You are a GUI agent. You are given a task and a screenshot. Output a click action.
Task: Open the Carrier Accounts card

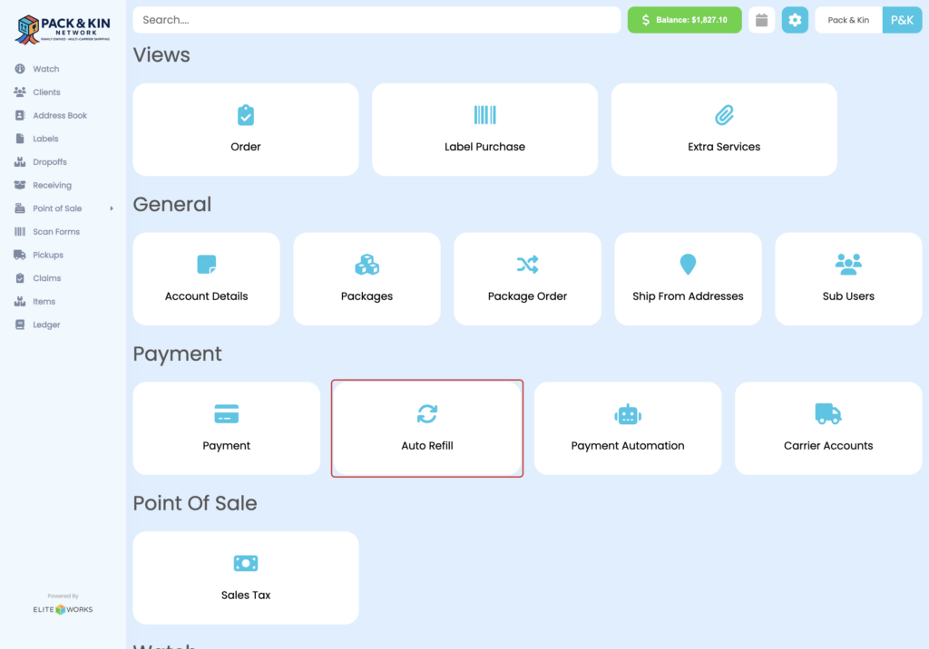point(827,428)
